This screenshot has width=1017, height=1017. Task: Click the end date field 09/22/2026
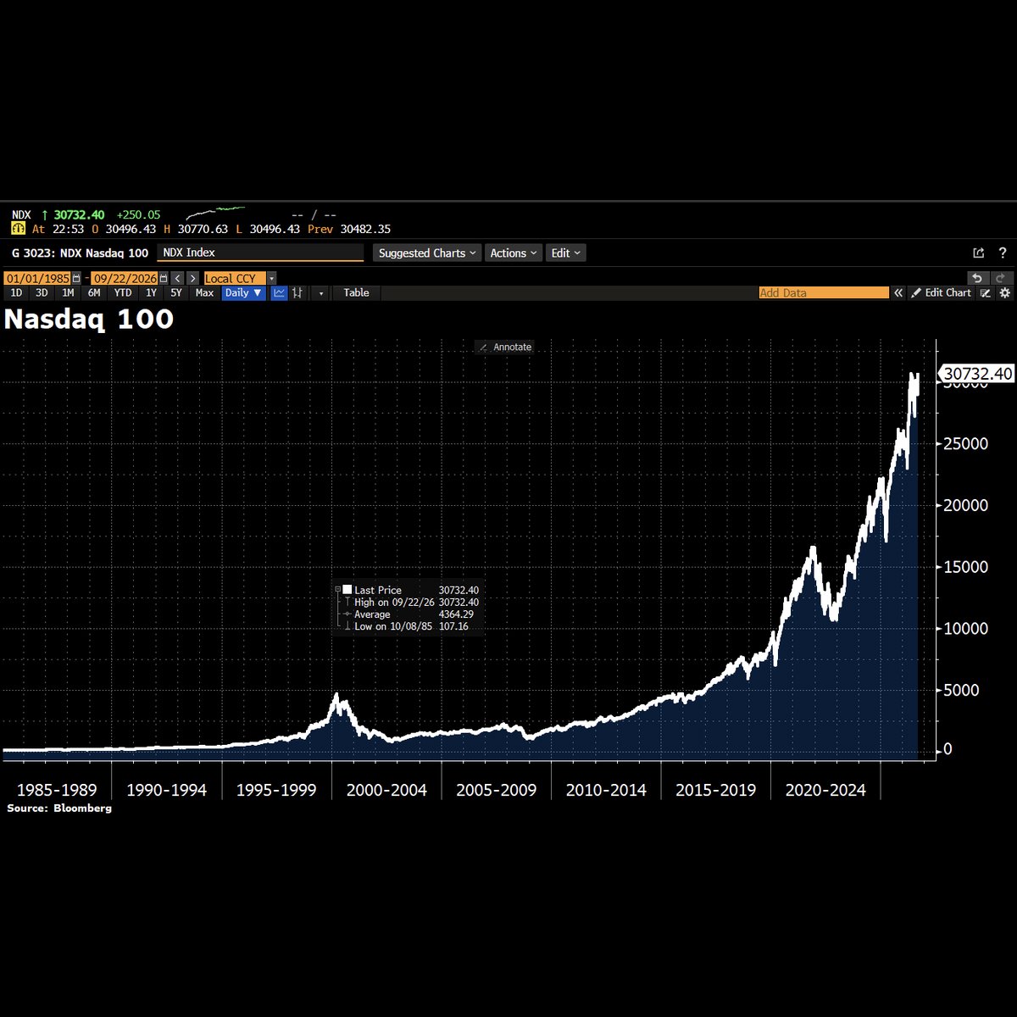tap(125, 278)
